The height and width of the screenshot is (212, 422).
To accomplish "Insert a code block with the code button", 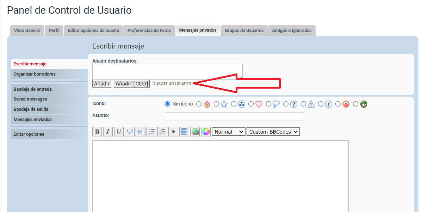I will (141, 132).
